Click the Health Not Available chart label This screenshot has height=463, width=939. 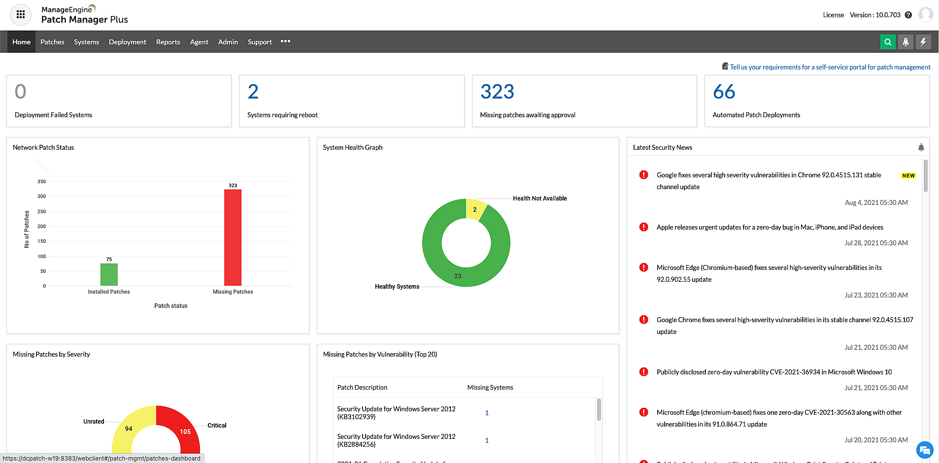click(540, 198)
